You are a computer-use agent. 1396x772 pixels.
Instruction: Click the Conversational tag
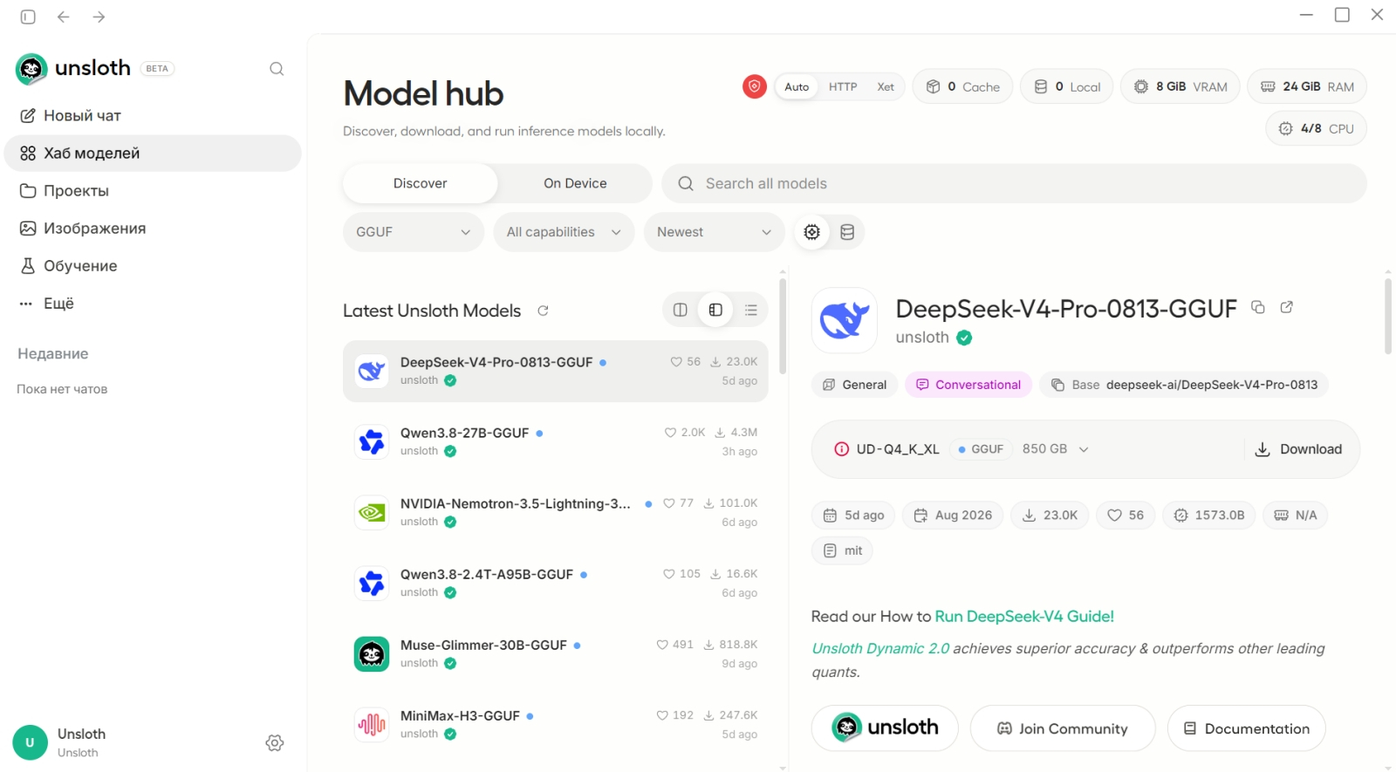[x=968, y=385]
